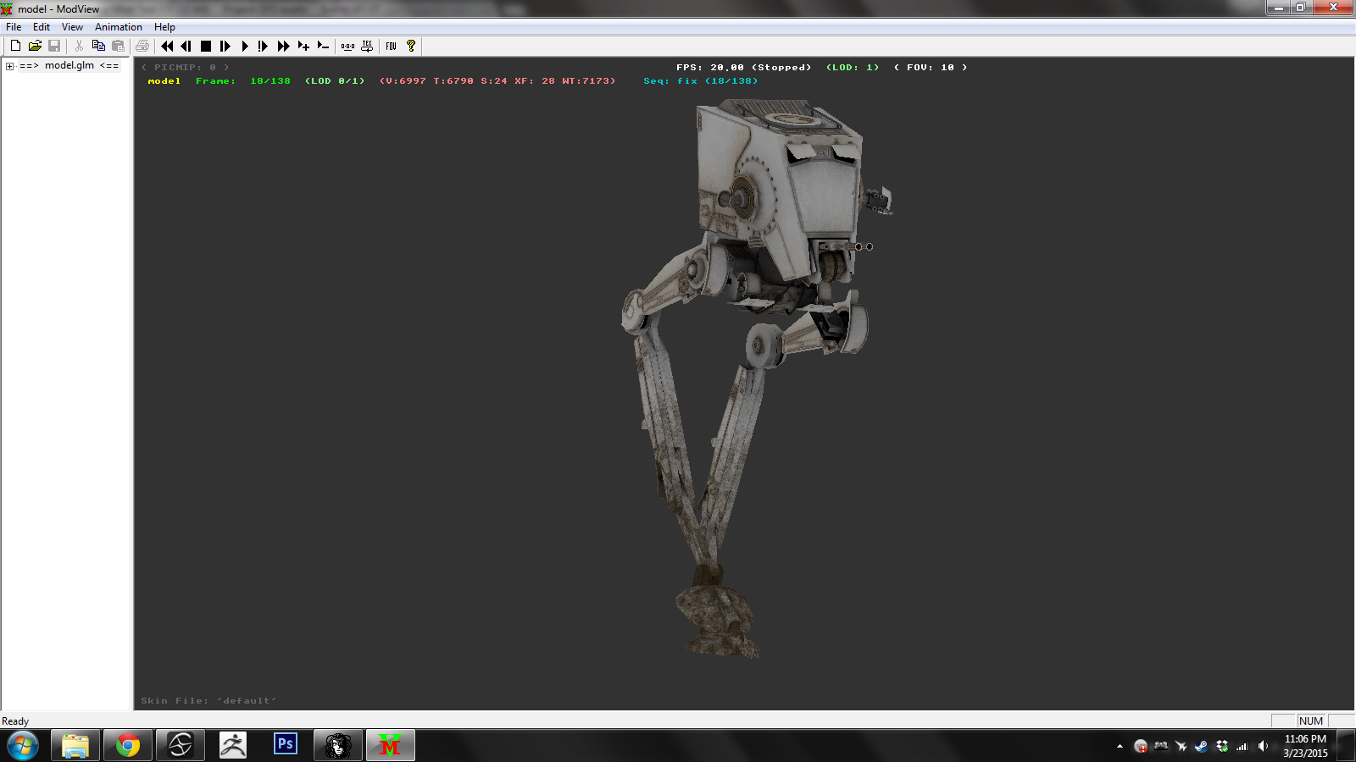The height and width of the screenshot is (762, 1356).
Task: Click the 'Skin File: default' text
Action: click(x=208, y=701)
